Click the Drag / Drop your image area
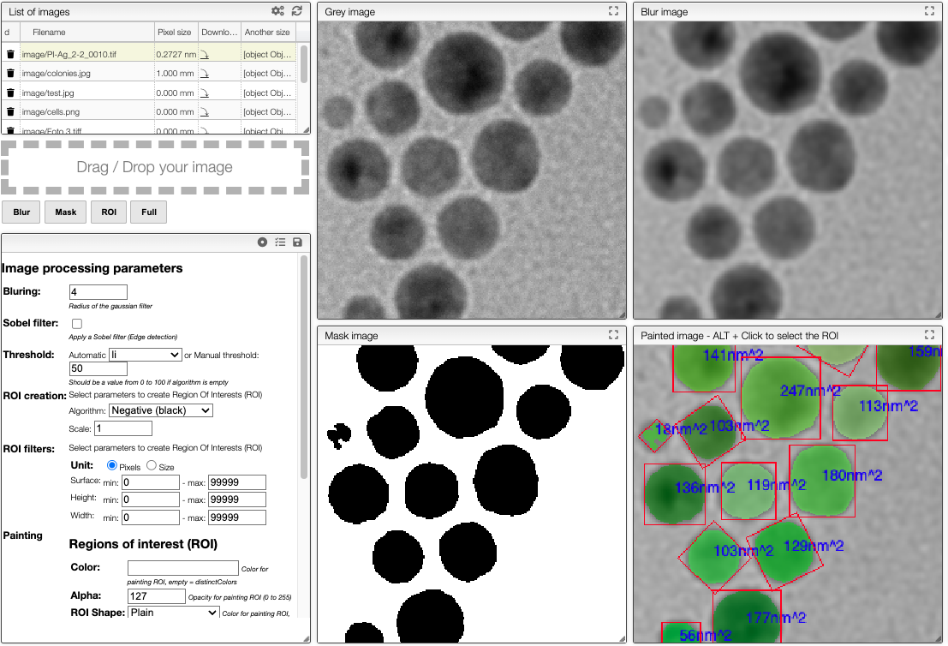Viewport: 948px width, 646px height. click(x=154, y=167)
